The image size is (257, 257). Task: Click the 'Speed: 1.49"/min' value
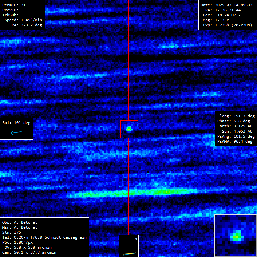[x=23, y=20]
